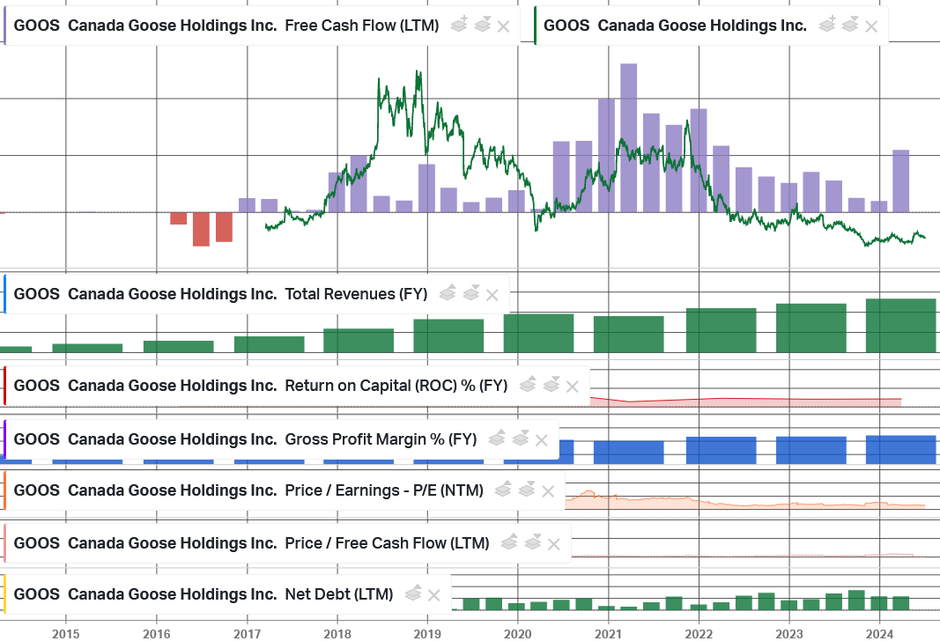
Task: Move Price / Earnings P/E pane down
Action: point(527,490)
